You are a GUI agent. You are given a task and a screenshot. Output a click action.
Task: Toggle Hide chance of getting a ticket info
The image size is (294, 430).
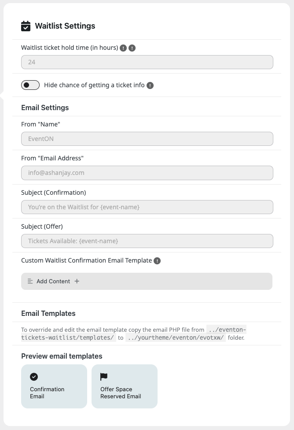(30, 85)
